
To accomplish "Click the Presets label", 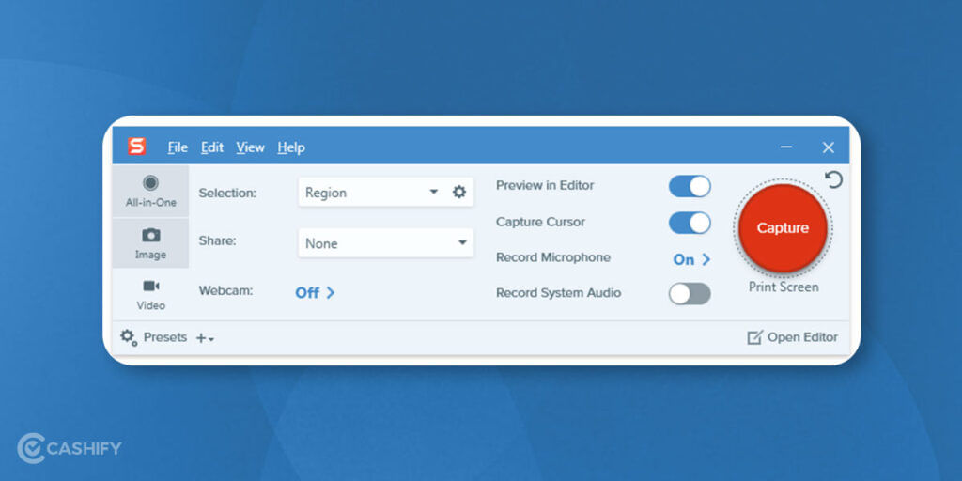I will pyautogui.click(x=165, y=337).
